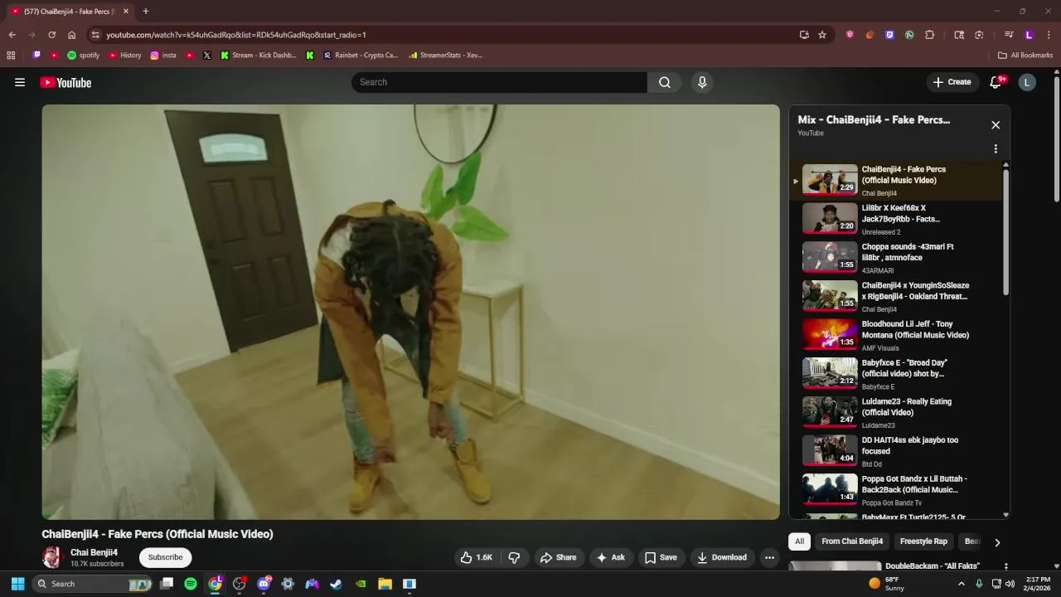Subscribe to Chai Benjii4

[x=165, y=557]
